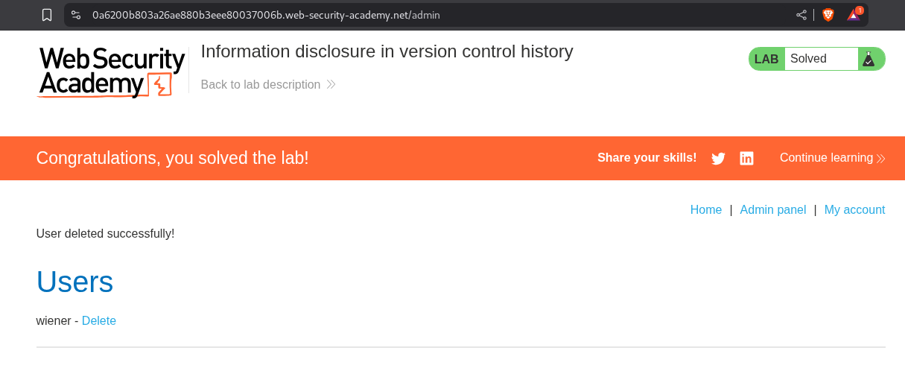Click the Continue learning link

coord(826,158)
